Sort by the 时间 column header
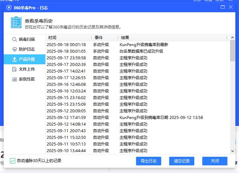Screen dimensions: 239x173 [69, 38]
